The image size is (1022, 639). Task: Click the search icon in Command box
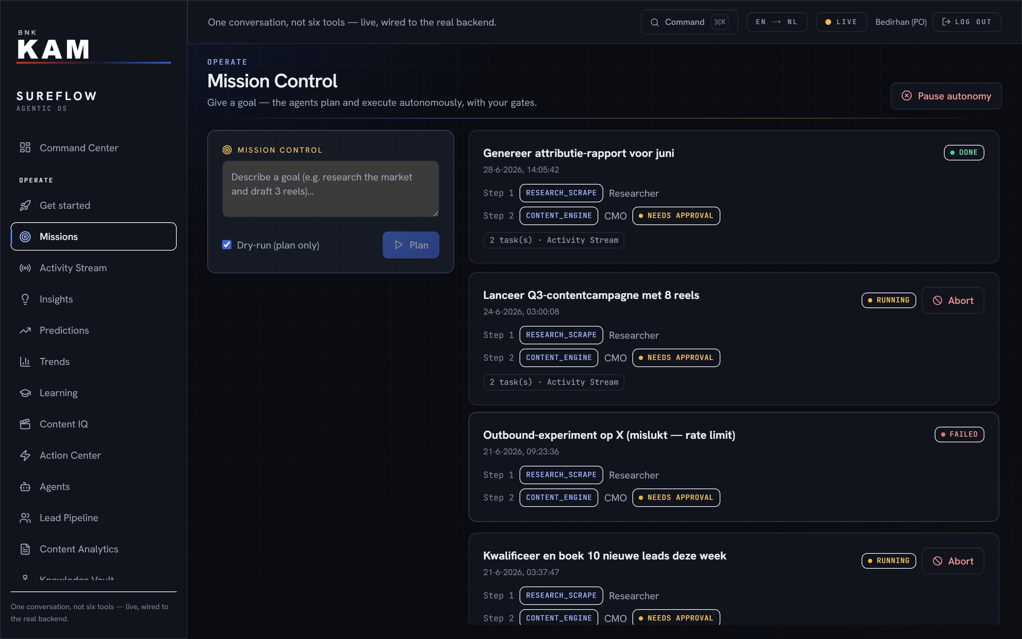(655, 22)
